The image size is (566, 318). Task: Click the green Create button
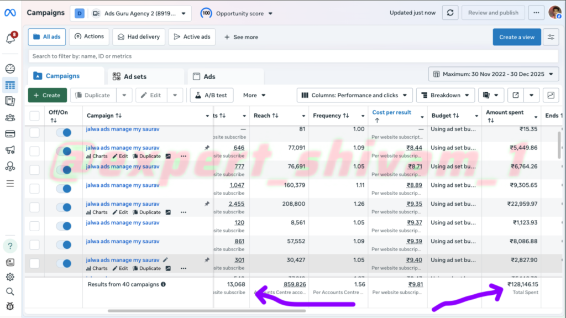47,95
